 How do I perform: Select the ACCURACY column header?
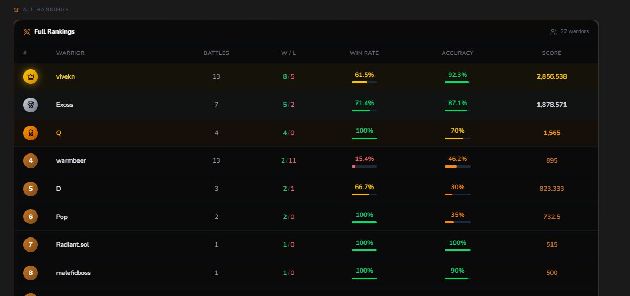pos(458,53)
